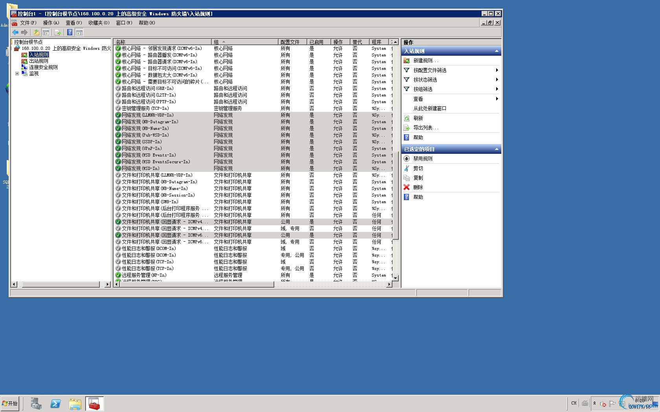Select the rule 核心网络 - 路由器播发 (ICMPv6-In)
The height and width of the screenshot is (412, 660).
click(x=253, y=55)
